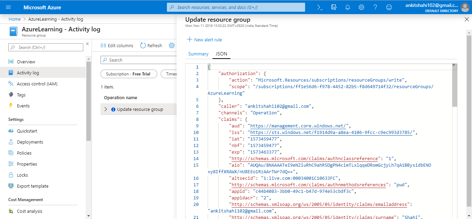Open the portal hamburger menu
This screenshot has height=219, width=472.
tap(8, 7)
